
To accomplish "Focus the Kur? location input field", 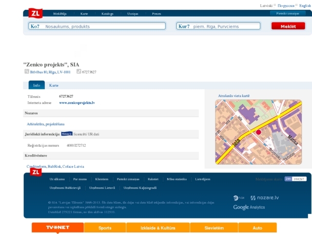I will (218, 26).
